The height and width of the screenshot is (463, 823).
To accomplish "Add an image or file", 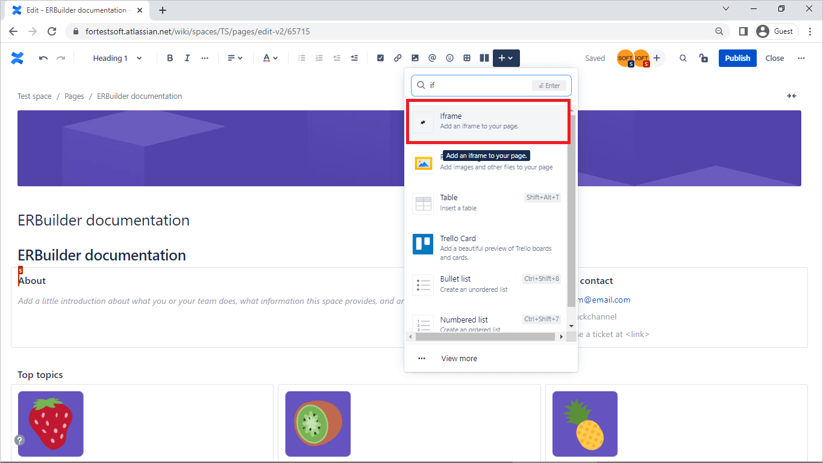I will 415,58.
